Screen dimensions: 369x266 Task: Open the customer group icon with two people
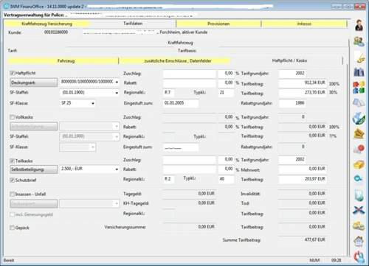coord(359,41)
